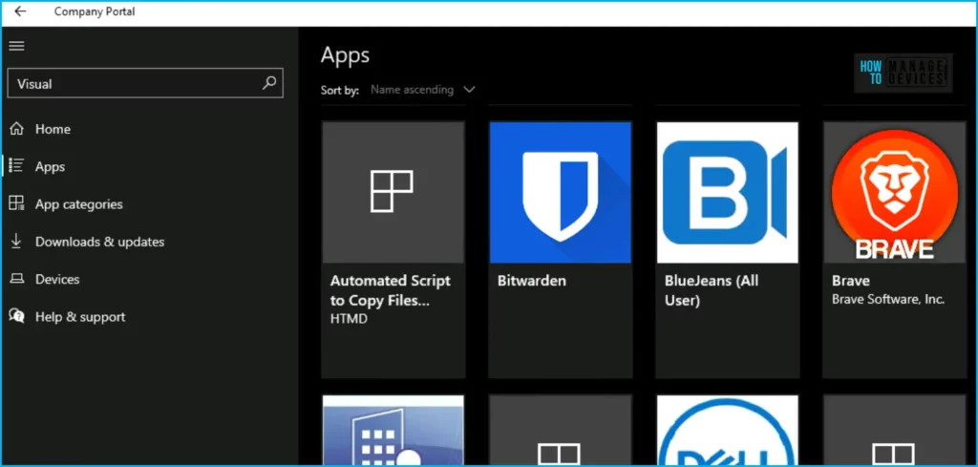
Task: Click Brave Software, Inc. publisher text
Action: [888, 299]
